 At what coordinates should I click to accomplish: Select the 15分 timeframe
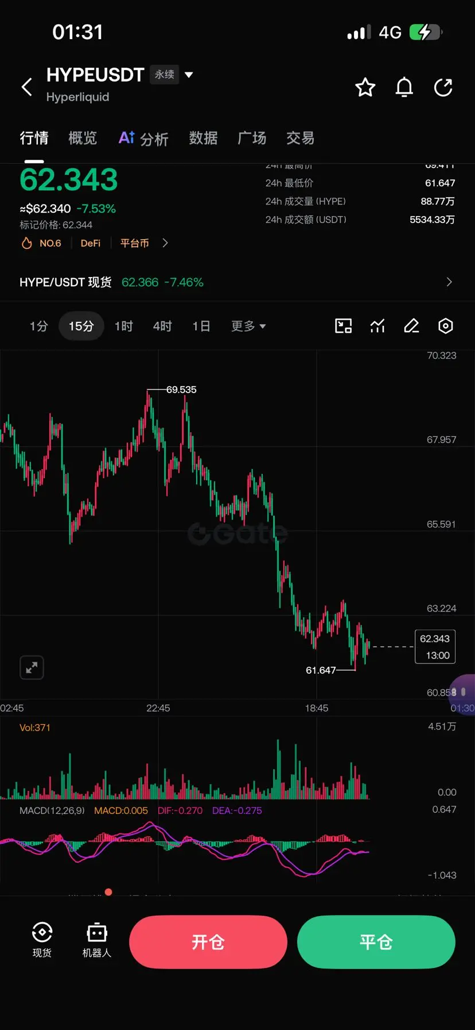(x=81, y=326)
